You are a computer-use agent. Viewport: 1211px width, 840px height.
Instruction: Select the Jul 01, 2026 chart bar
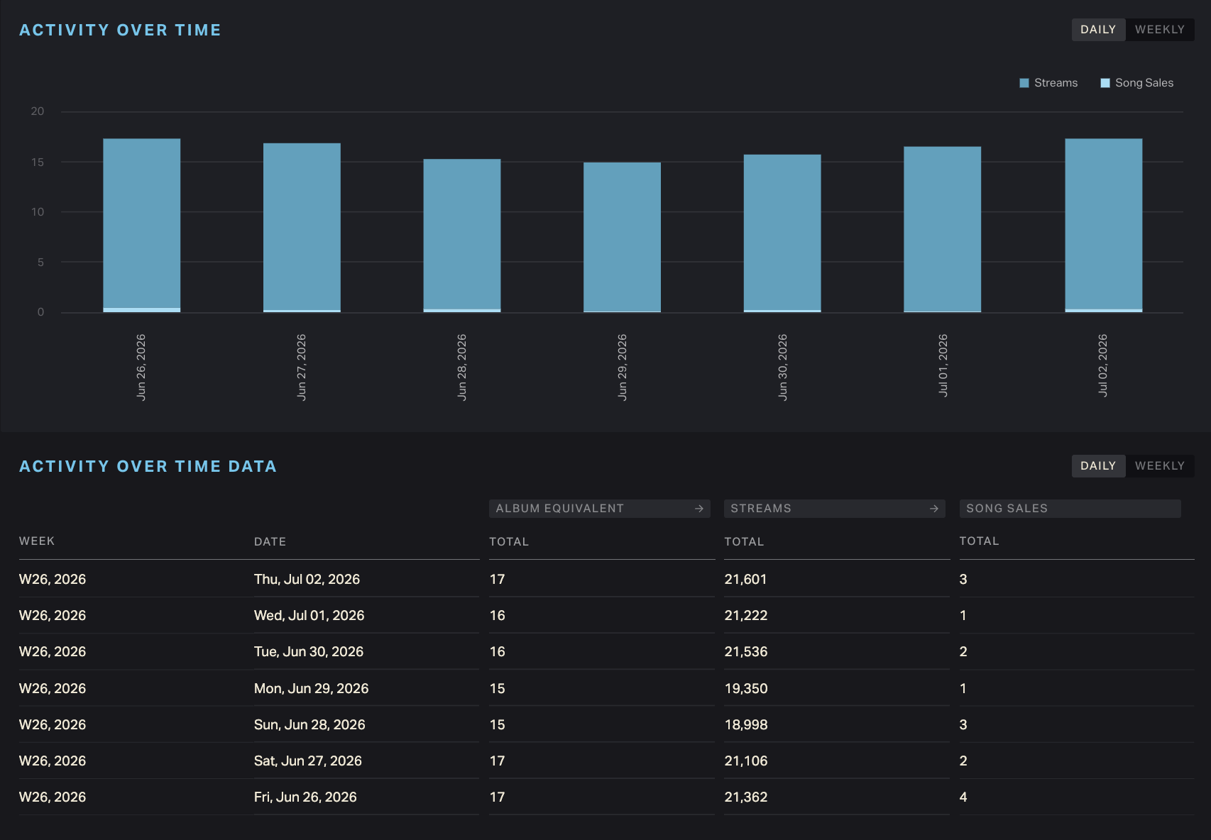(x=943, y=229)
